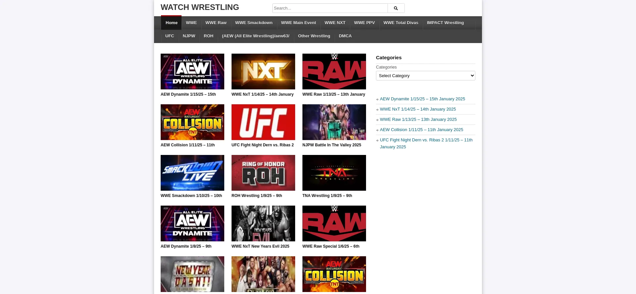
Task: Click UFC Fight Night Dern vs. Ribas 2 title
Action: coord(263,145)
